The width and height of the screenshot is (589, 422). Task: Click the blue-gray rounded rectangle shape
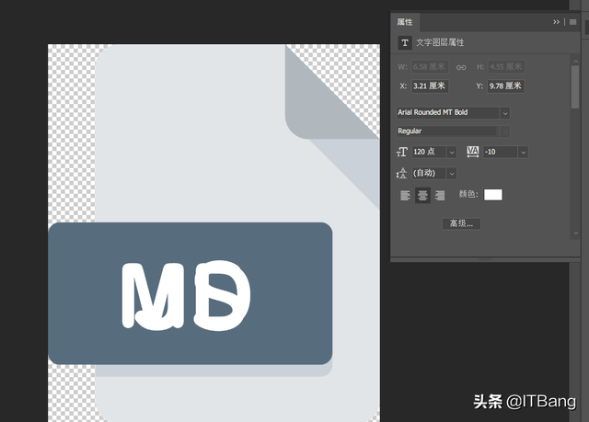click(191, 293)
